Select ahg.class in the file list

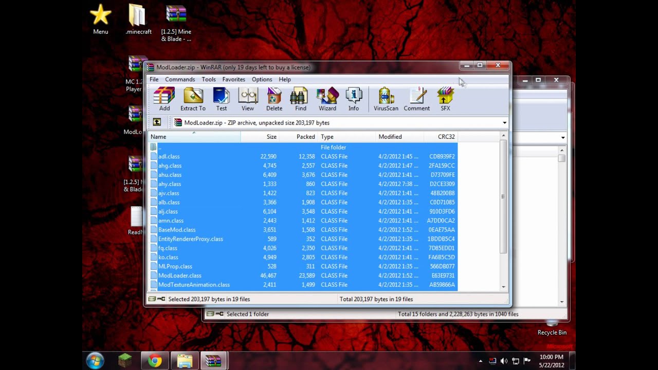coord(303,166)
